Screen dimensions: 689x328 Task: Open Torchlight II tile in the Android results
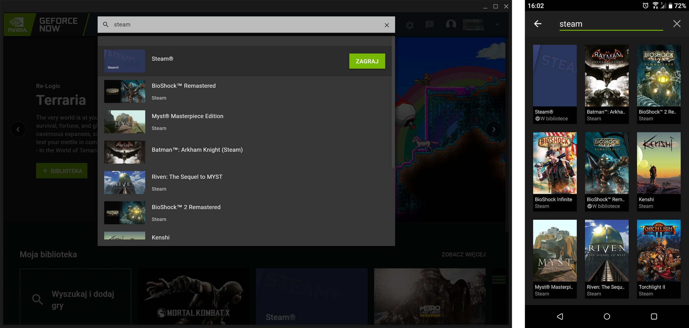(659, 250)
